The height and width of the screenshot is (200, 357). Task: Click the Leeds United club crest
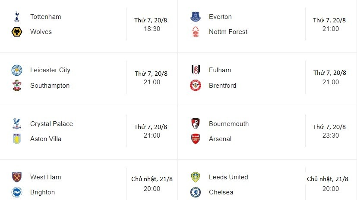point(196,177)
